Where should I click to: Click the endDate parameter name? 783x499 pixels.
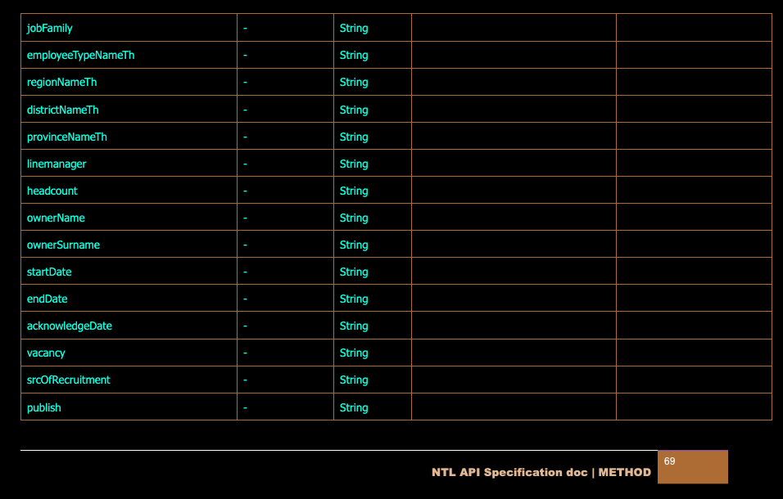pyautogui.click(x=48, y=299)
